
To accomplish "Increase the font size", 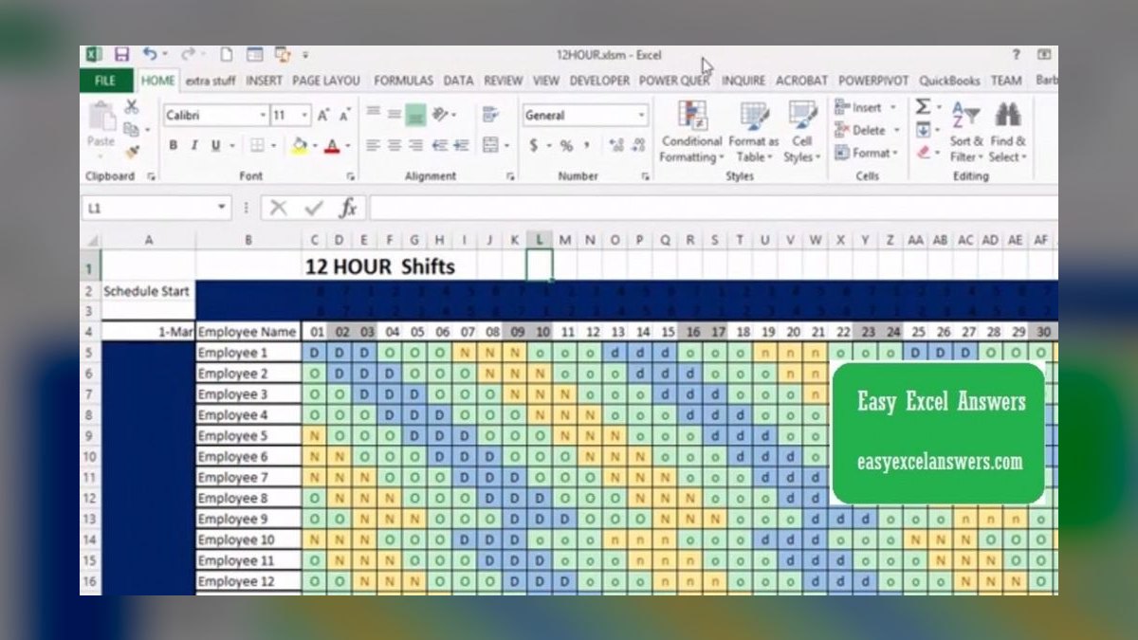I will [x=323, y=115].
